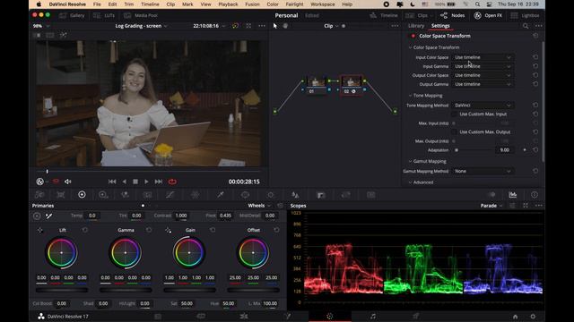
Task: Switch to the Deliver page
Action: [416, 316]
